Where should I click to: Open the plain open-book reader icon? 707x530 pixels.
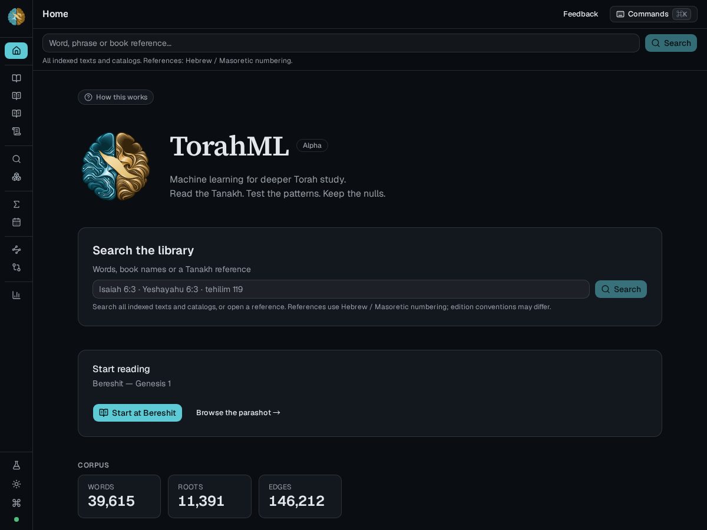coord(16,78)
